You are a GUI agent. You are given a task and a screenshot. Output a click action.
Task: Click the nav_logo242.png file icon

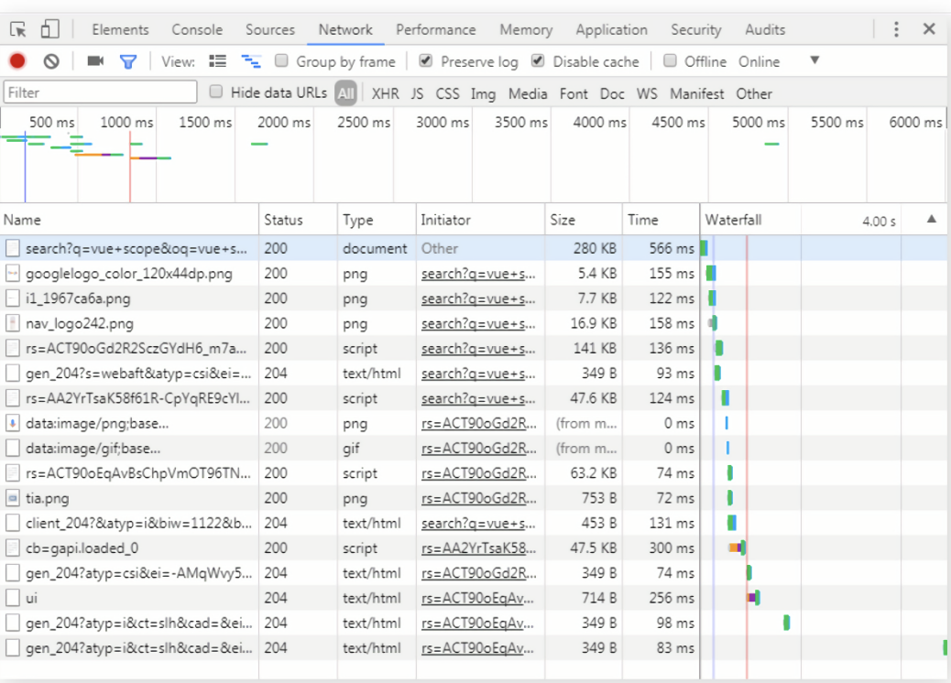[x=13, y=323]
